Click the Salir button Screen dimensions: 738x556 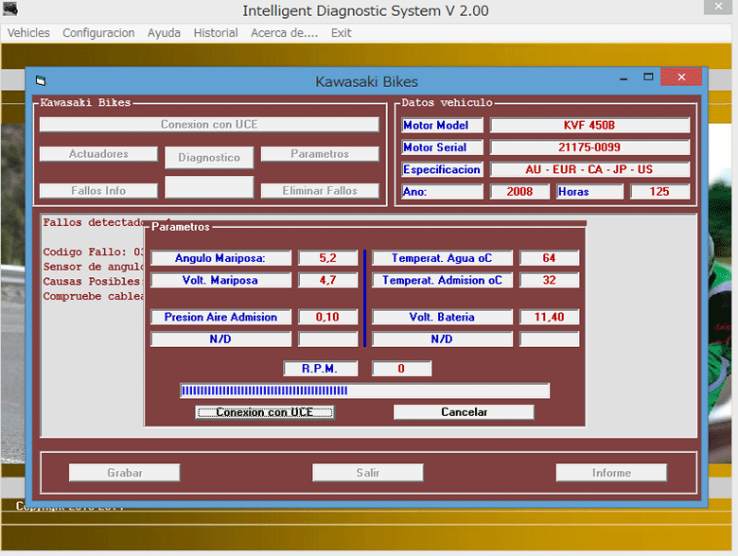click(368, 473)
